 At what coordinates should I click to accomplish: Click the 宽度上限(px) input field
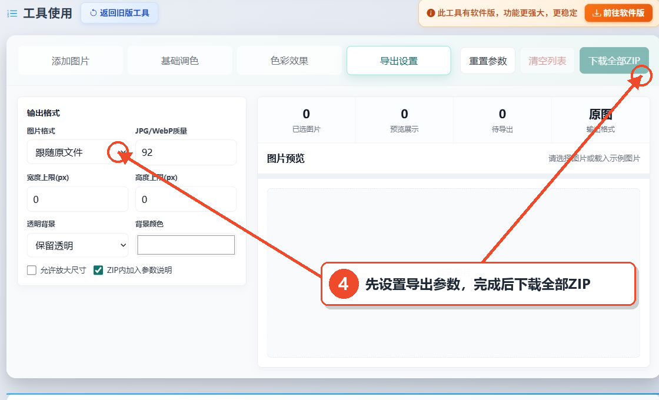click(77, 199)
